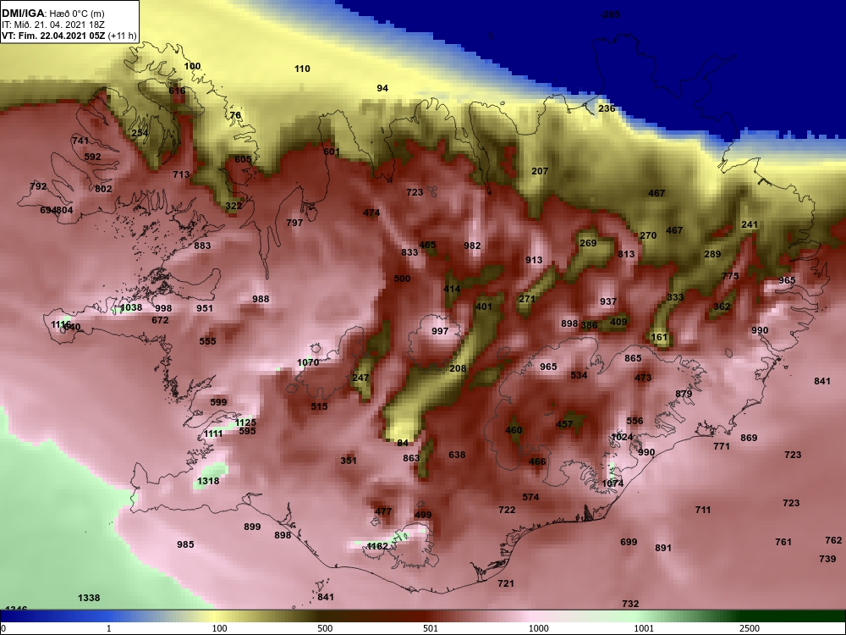Choose the map value 982
This screenshot has width=846, height=635.
(472, 246)
